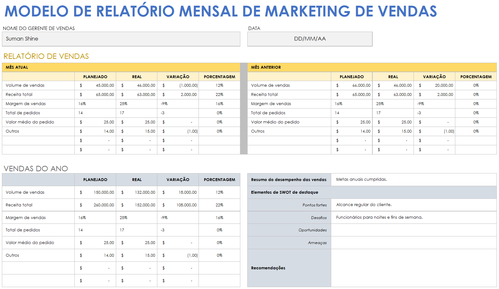
Task: Click the sales manager name field 'Suman Shine'
Action: click(x=121, y=39)
